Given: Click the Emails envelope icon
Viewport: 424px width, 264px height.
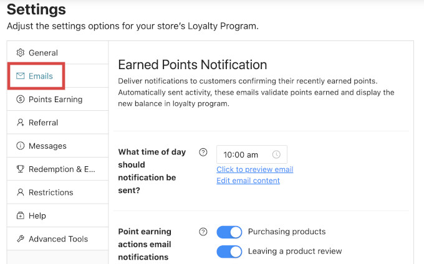Looking at the screenshot, I should click(21, 76).
